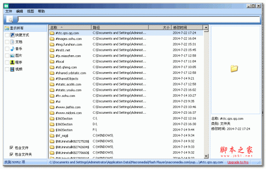
Task: Click folder icon of $hf_mig$
Action: (52, 136)
